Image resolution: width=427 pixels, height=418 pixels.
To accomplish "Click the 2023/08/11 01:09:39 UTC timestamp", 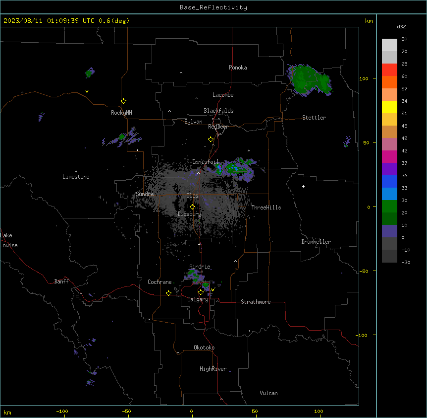I will pyautogui.click(x=49, y=21).
